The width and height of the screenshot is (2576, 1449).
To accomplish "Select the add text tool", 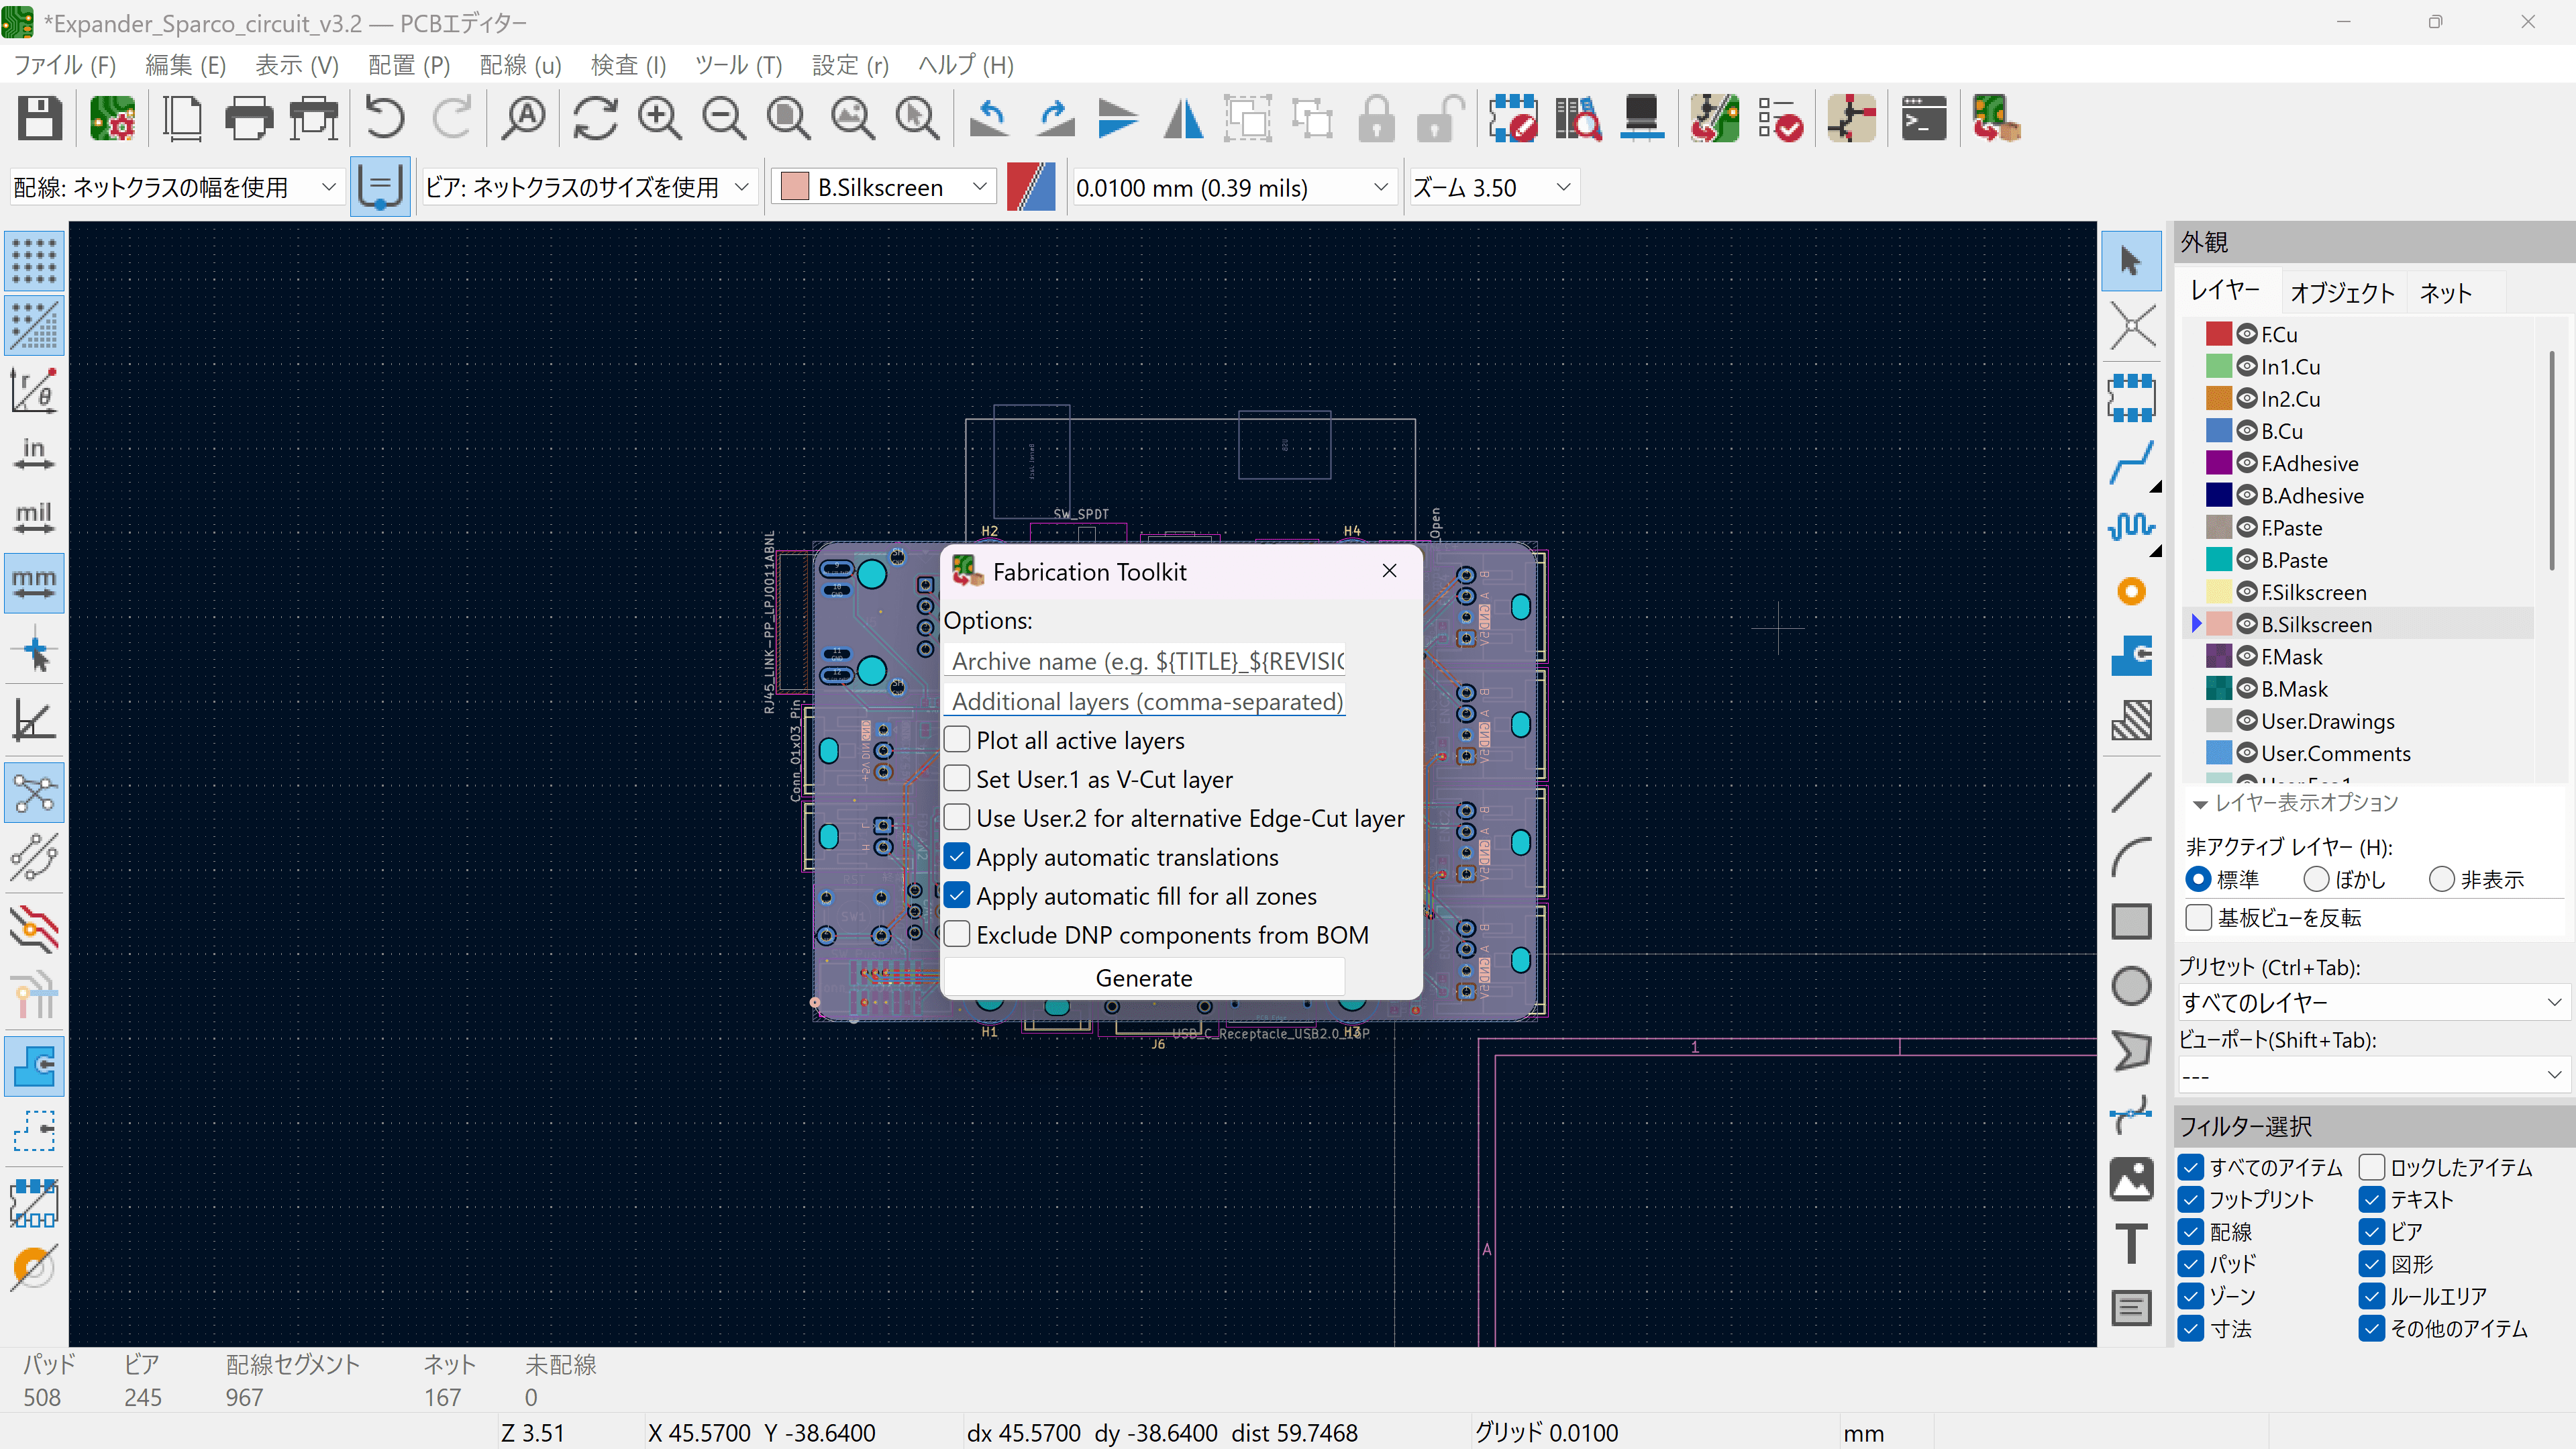I will (x=2131, y=1243).
